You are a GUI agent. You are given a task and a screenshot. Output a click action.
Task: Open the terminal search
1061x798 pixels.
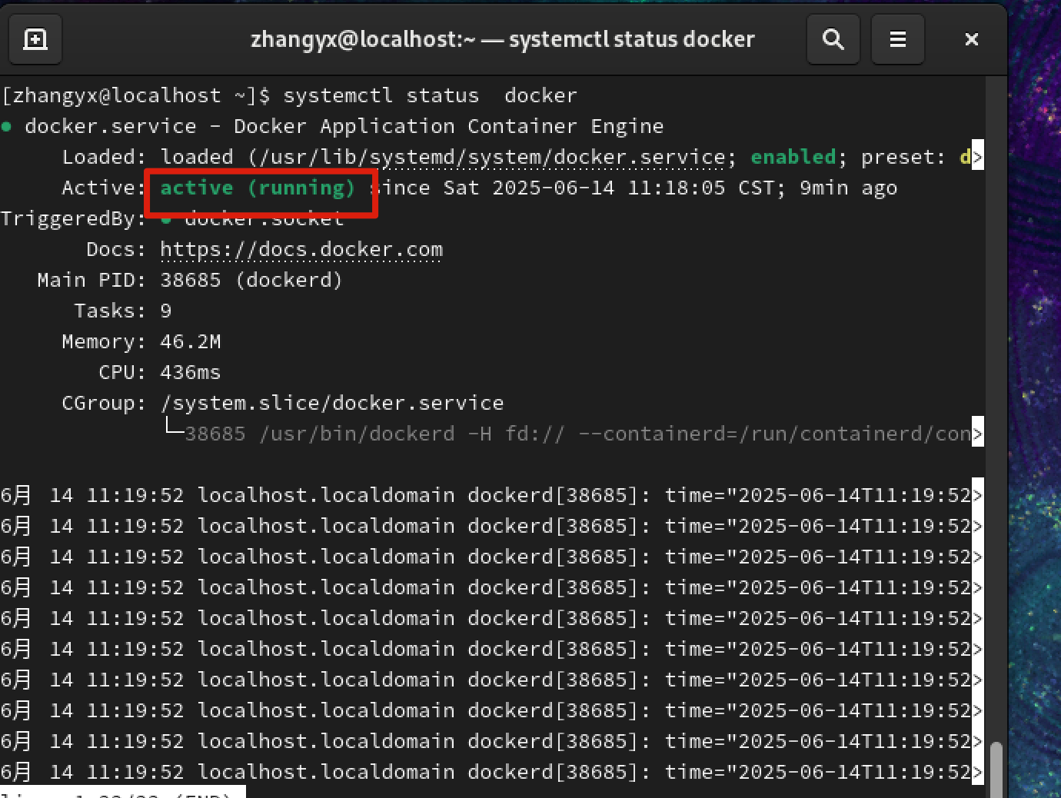coord(833,39)
